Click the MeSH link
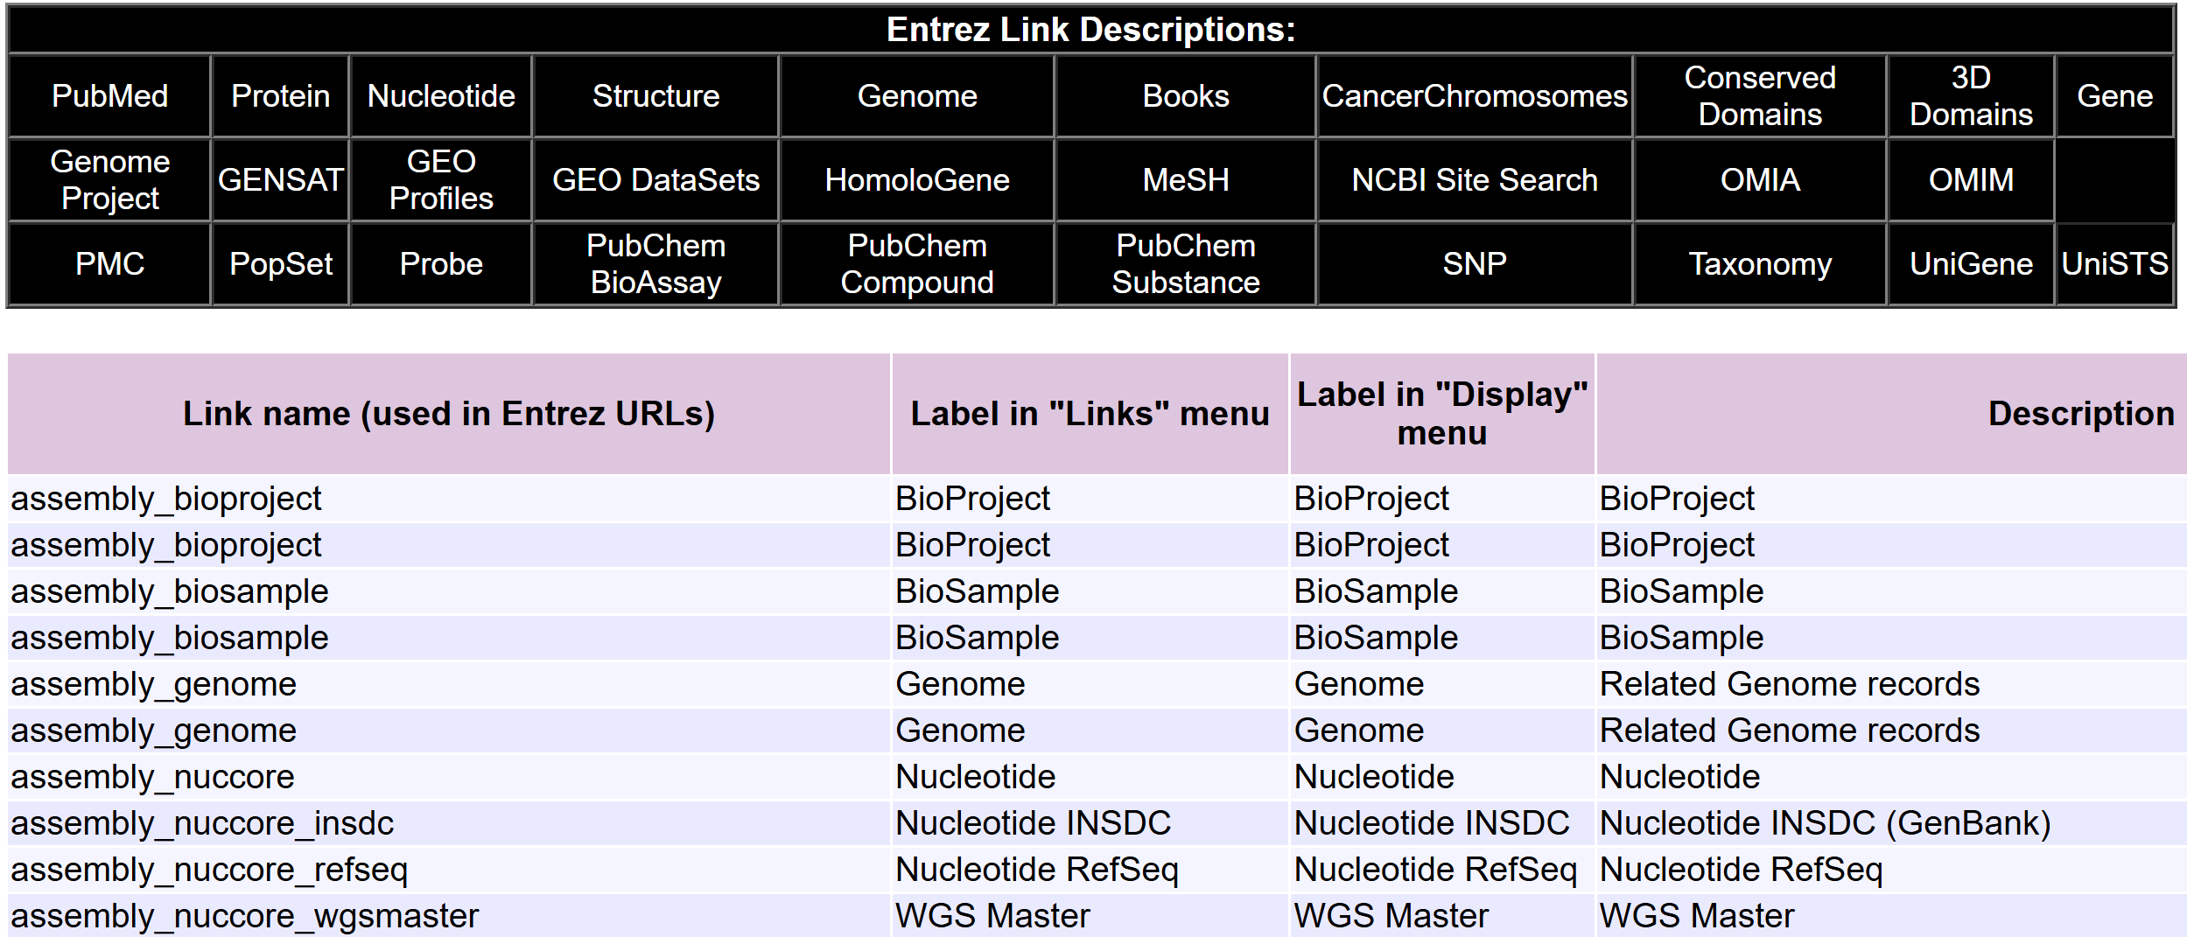The image size is (2187, 937). [x=1186, y=180]
